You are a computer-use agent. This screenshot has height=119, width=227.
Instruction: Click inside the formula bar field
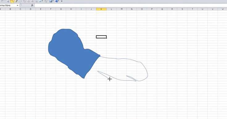click(x=130, y=5)
